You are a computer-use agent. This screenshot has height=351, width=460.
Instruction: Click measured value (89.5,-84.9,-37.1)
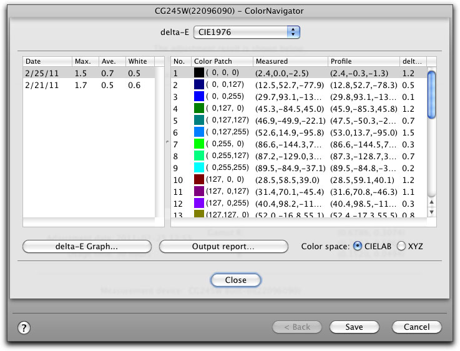pyautogui.click(x=290, y=168)
